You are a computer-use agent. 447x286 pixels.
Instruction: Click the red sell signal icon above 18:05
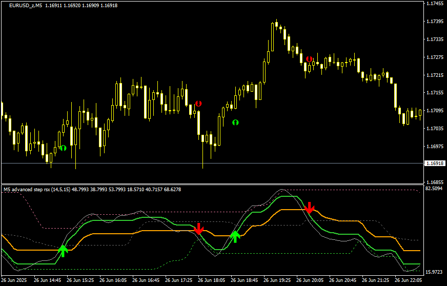(x=198, y=104)
